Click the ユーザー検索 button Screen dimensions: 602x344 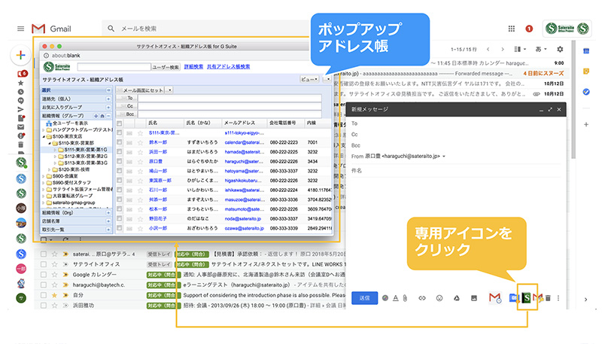(x=166, y=67)
